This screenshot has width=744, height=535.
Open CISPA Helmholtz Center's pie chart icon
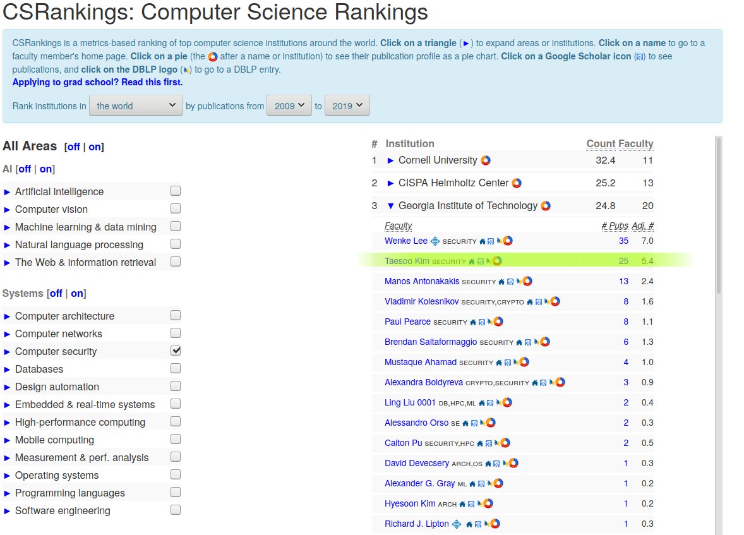click(x=517, y=183)
